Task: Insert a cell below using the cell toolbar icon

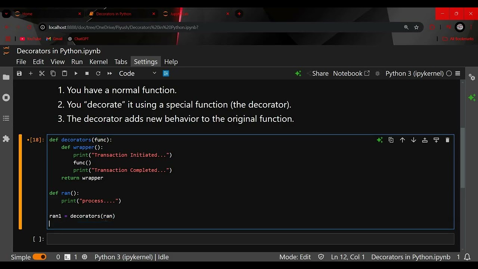Action: [x=436, y=140]
